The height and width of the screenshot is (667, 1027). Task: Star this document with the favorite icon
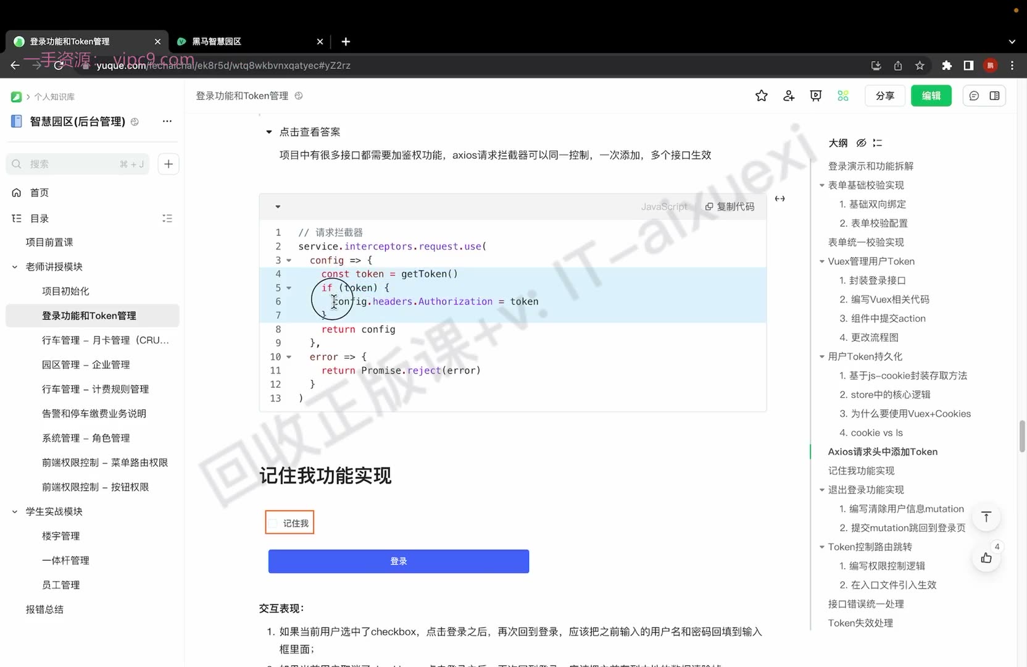click(762, 96)
